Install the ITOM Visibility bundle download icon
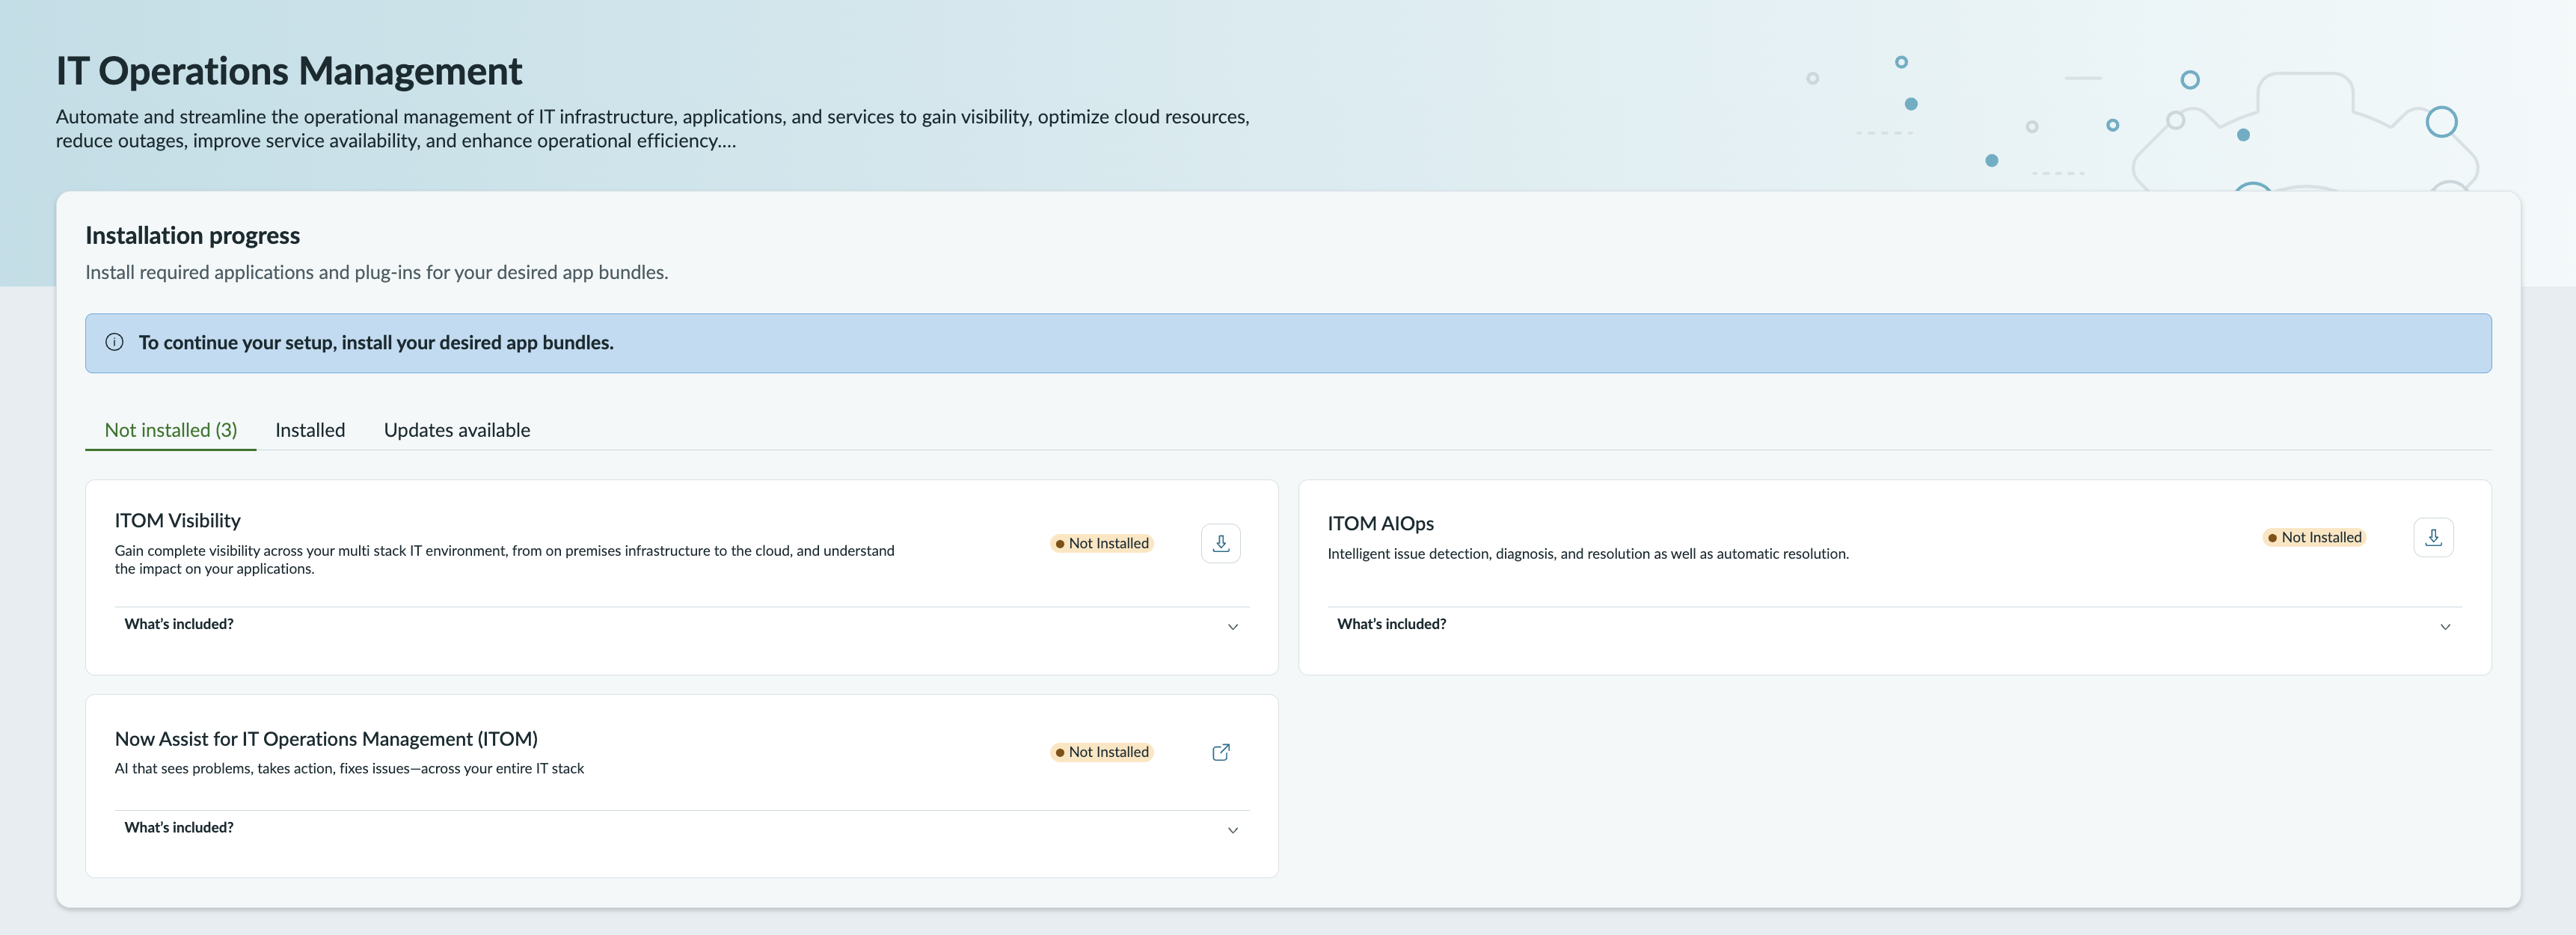Viewport: 2576px width, 935px height. (x=1220, y=543)
